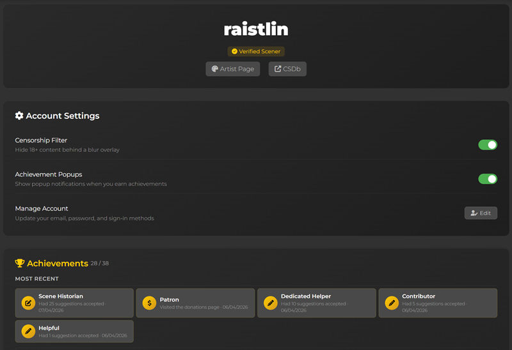Click the Achievements heading

tap(58, 263)
